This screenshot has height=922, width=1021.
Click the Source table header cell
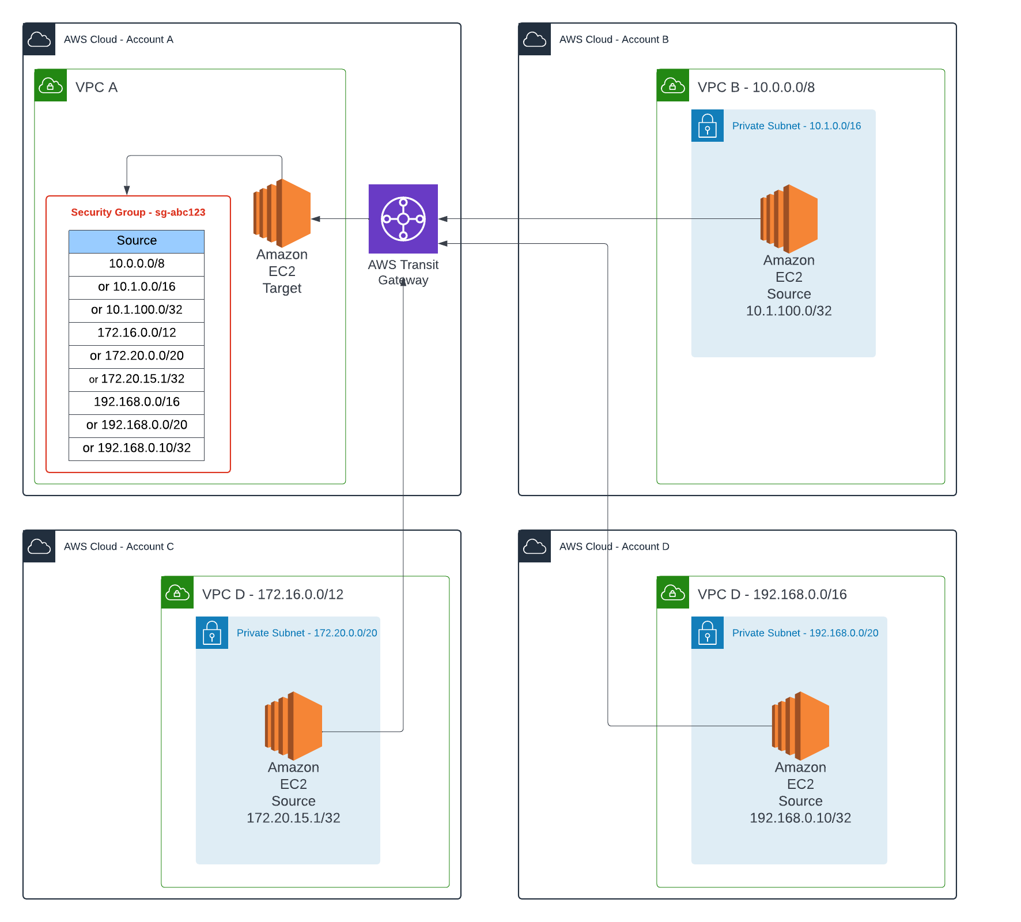coord(137,241)
